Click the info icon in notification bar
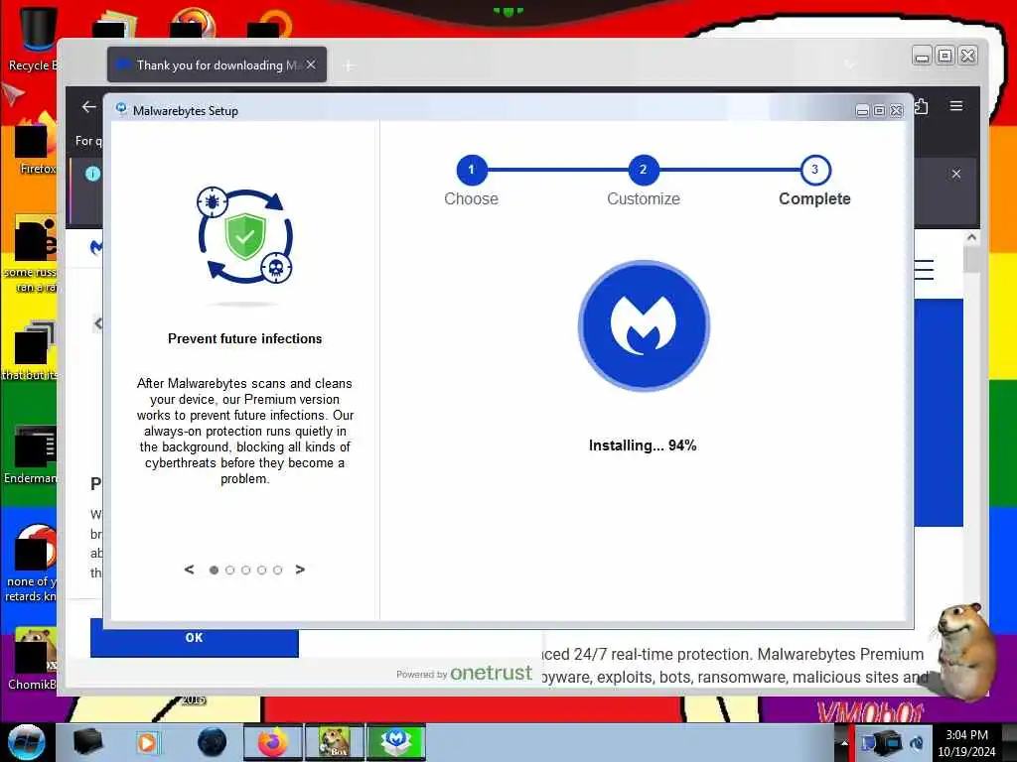This screenshot has height=762, width=1017. click(x=92, y=173)
